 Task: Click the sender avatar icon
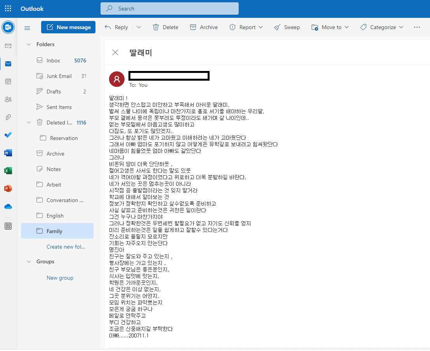pos(117,79)
